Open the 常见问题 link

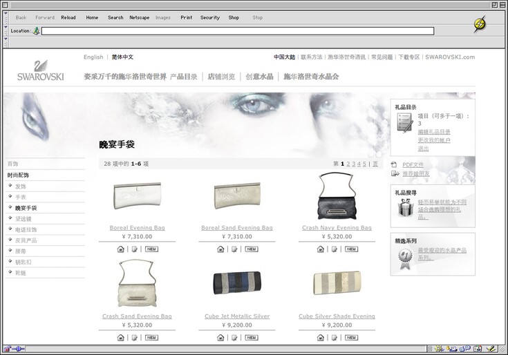(x=382, y=57)
